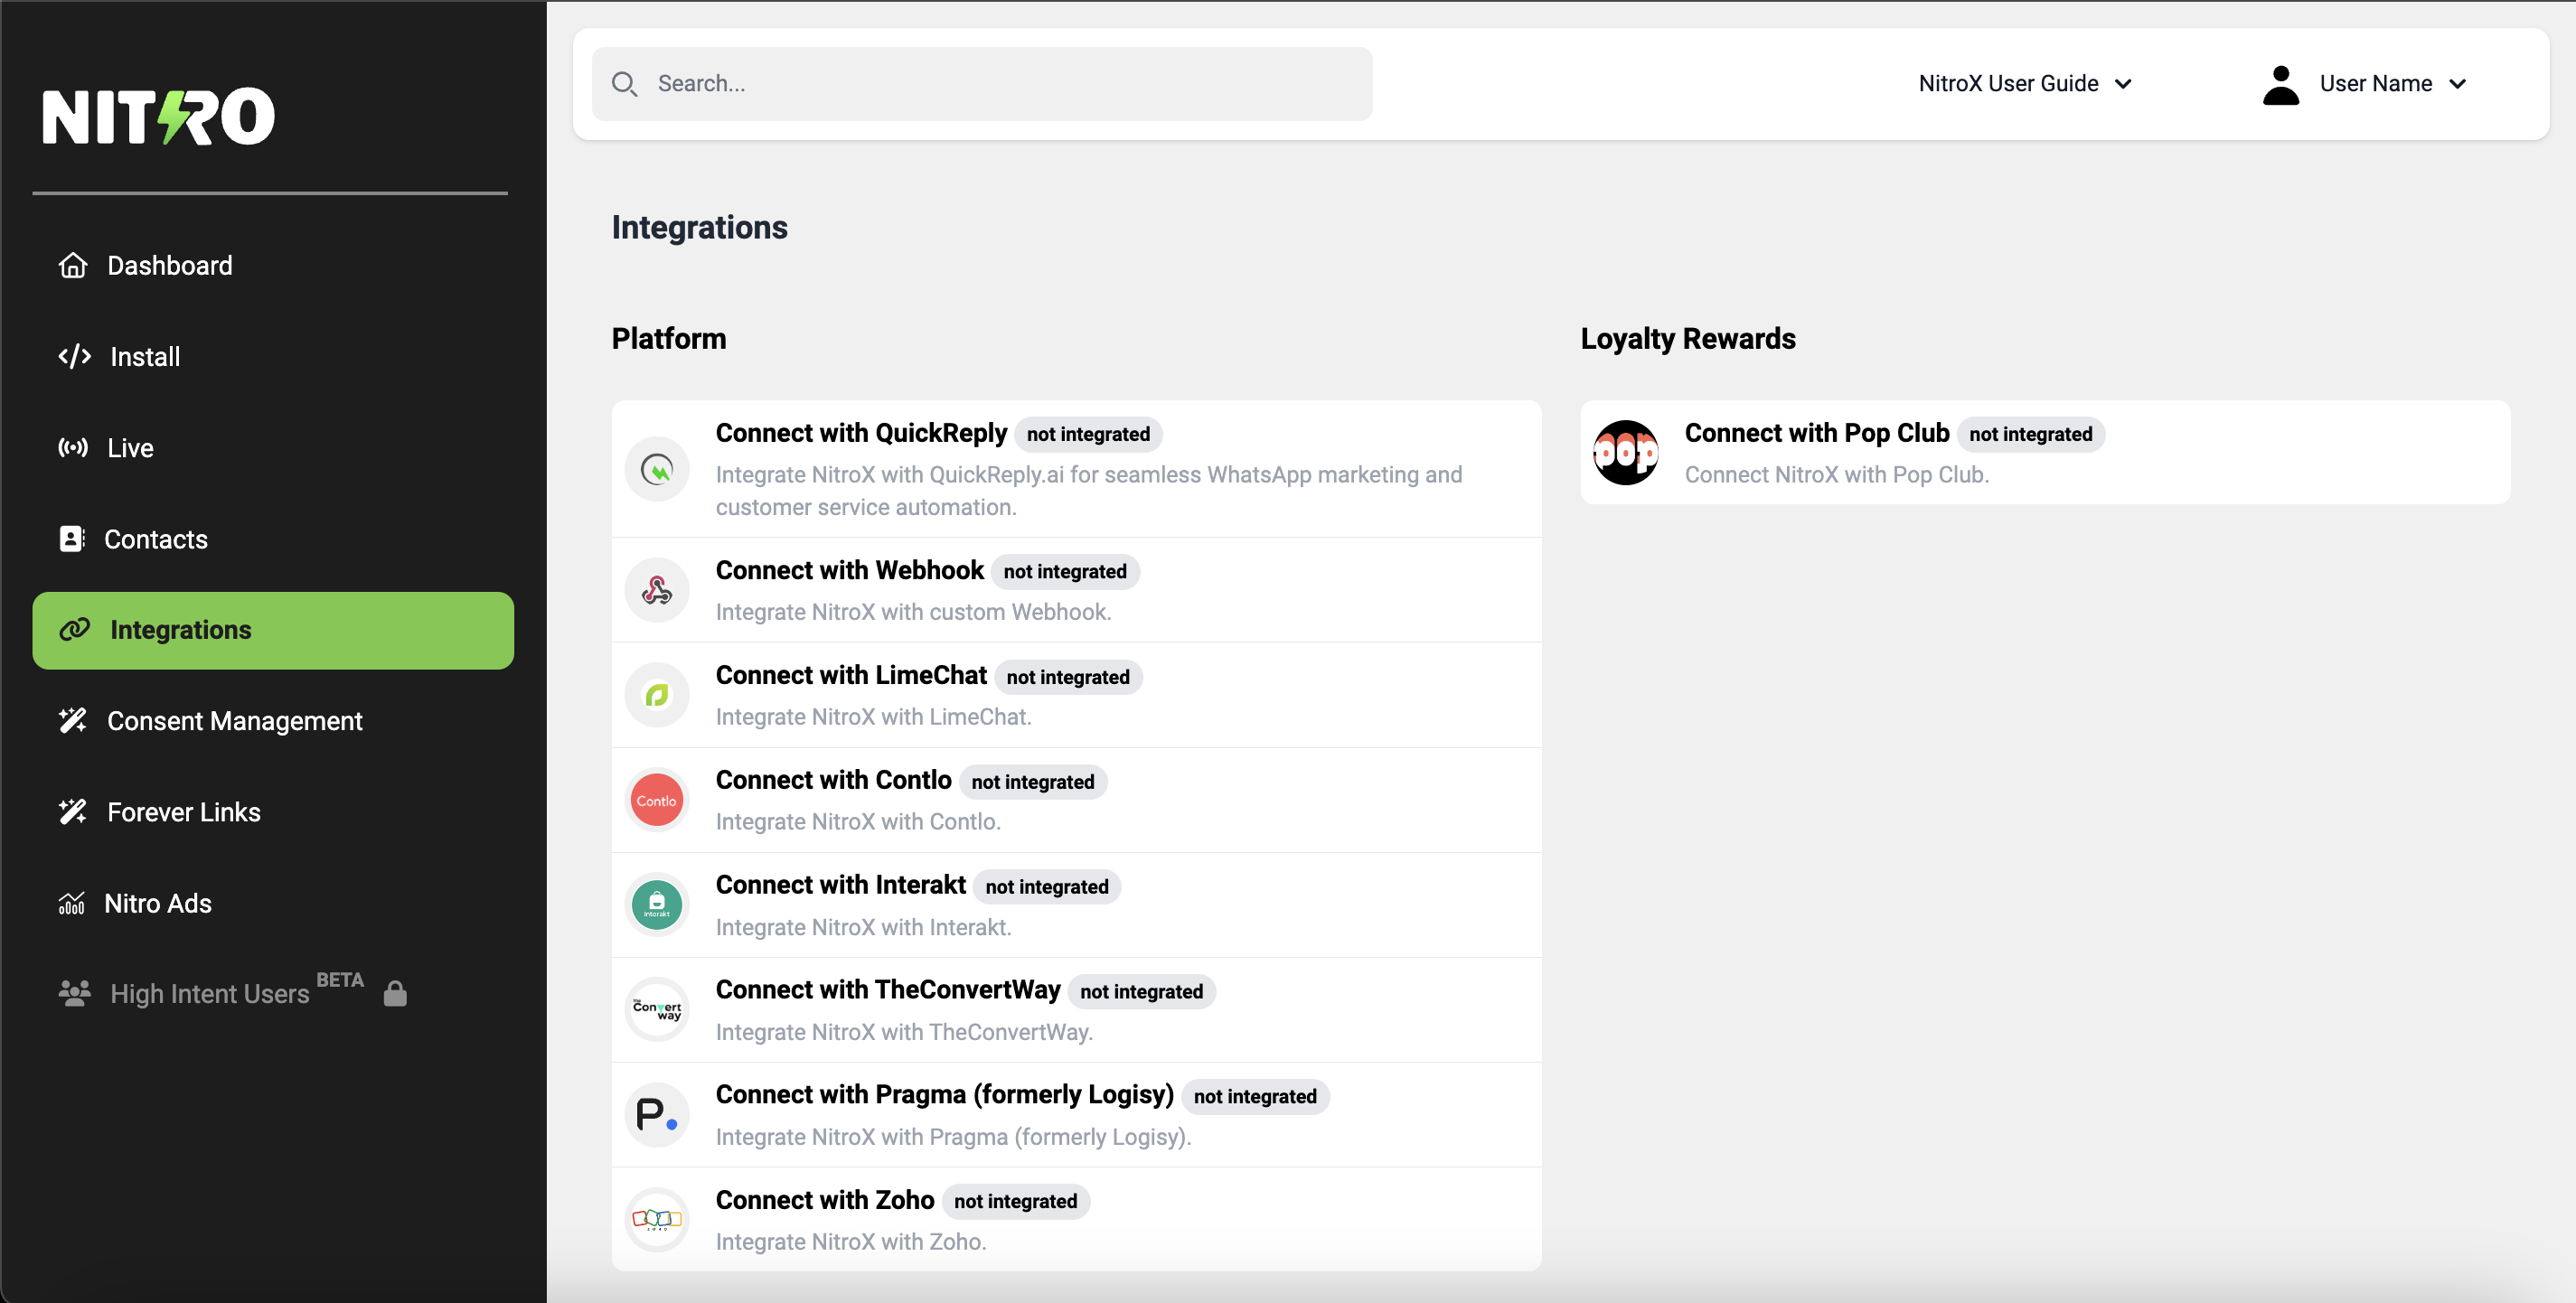Click the LimeChat leaf logo
Screen dimensions: 2576x1303
tap(657, 695)
